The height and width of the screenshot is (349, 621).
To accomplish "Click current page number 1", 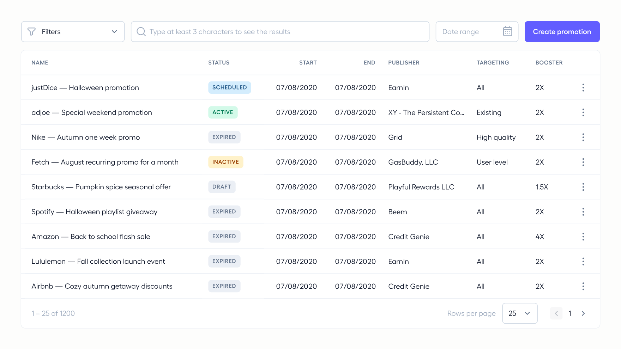I will pyautogui.click(x=570, y=313).
